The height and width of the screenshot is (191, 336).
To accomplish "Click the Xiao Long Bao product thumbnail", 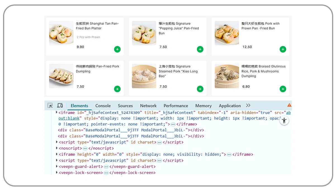I will (x=144, y=76).
